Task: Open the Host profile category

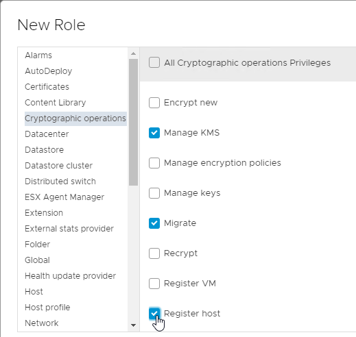Action: point(47,308)
